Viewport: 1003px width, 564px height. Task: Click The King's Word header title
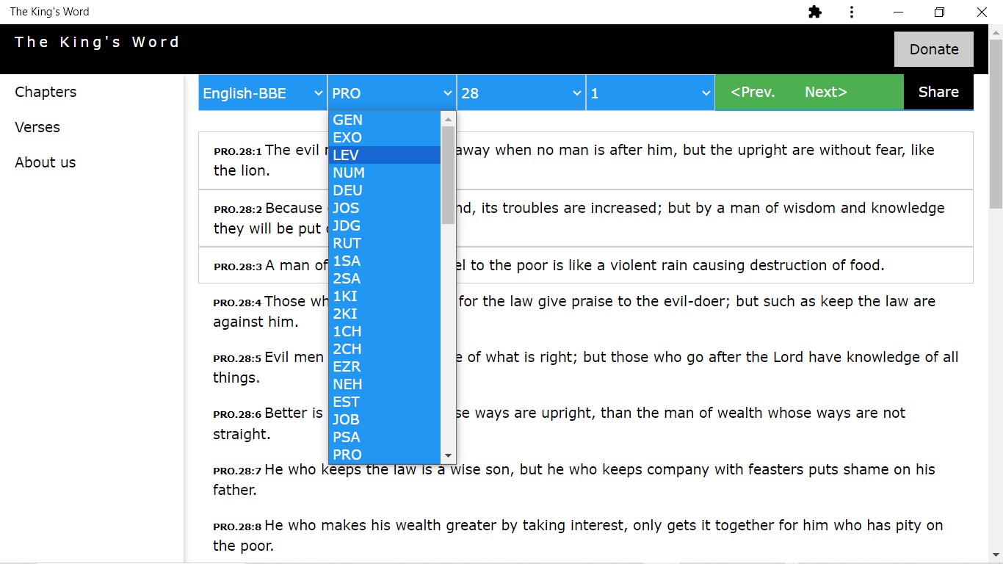[x=97, y=42]
